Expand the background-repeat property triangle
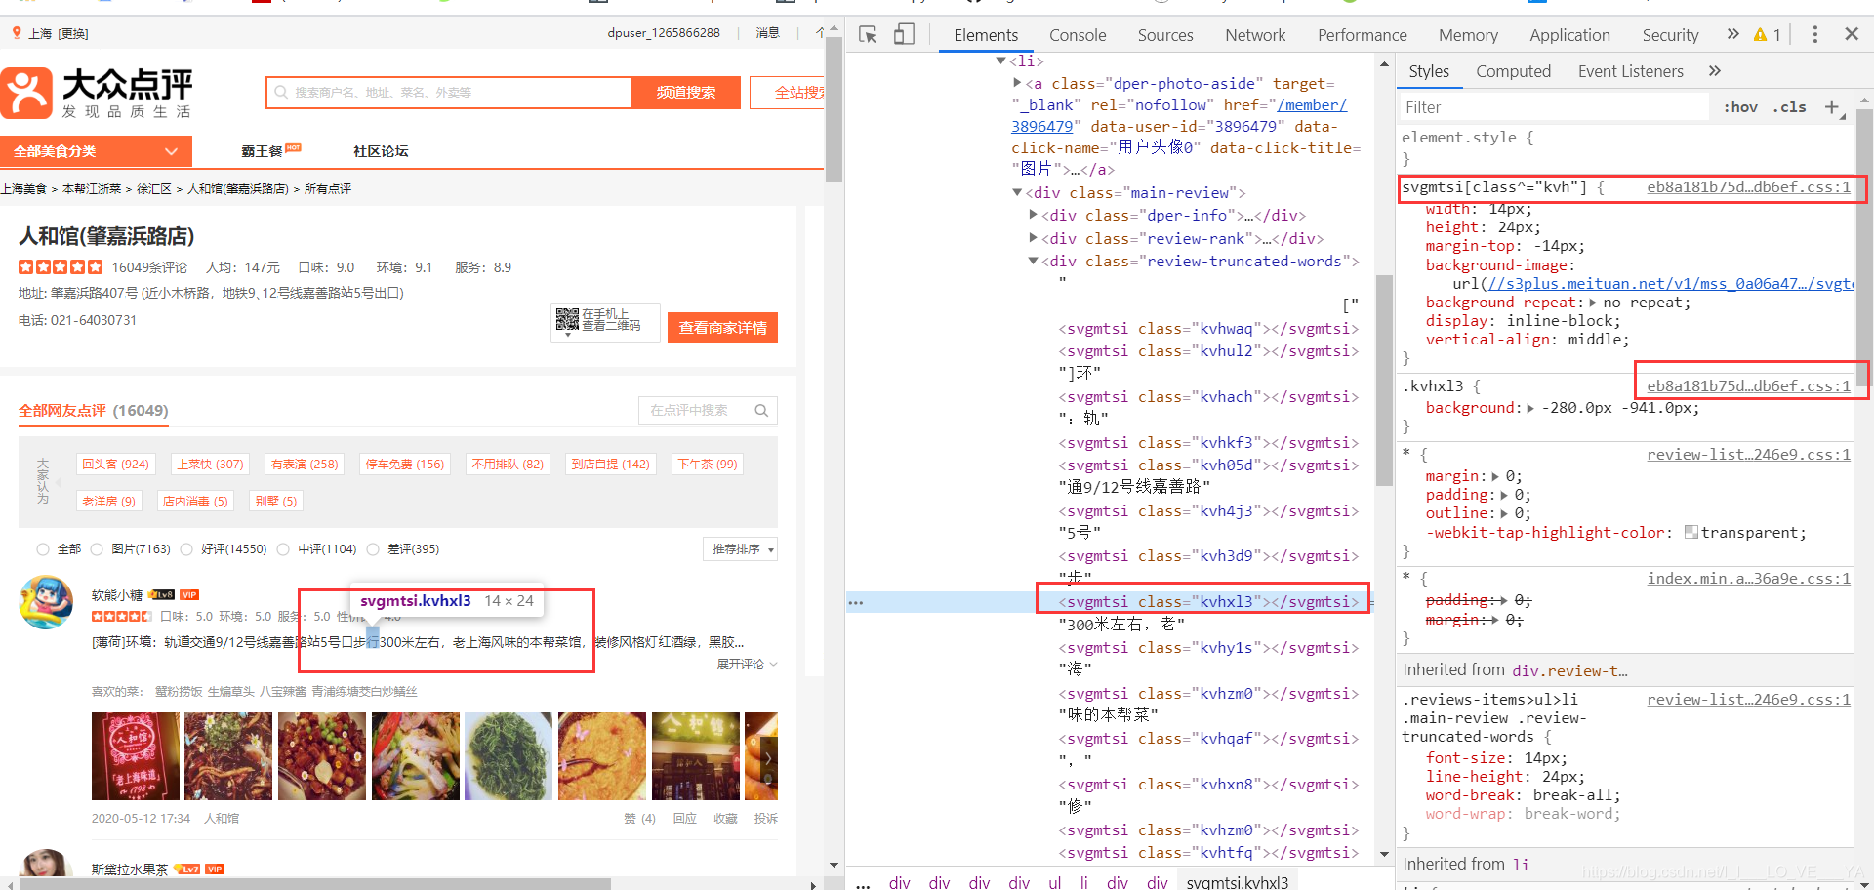This screenshot has height=890, width=1874. pos(1594,303)
